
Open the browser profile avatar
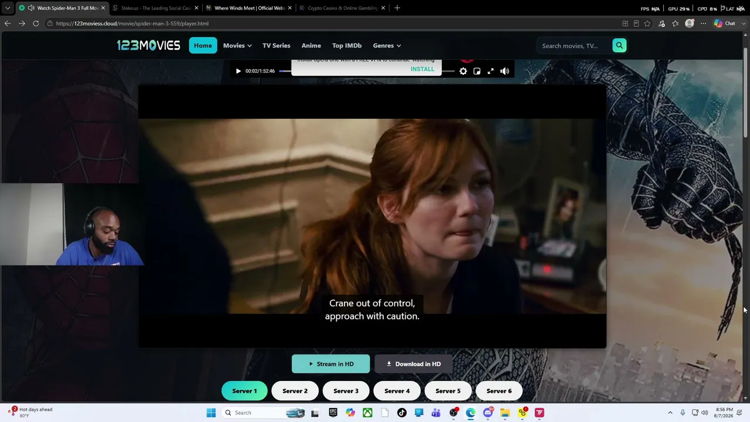pyautogui.click(x=690, y=23)
